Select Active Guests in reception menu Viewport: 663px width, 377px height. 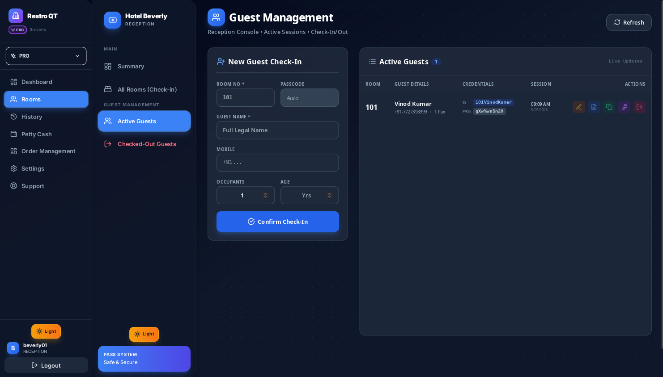144,121
